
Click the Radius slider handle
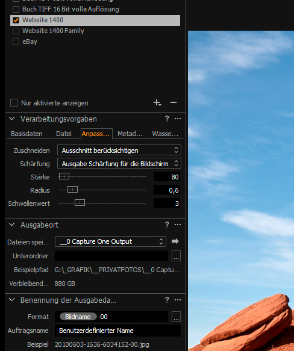72,190
